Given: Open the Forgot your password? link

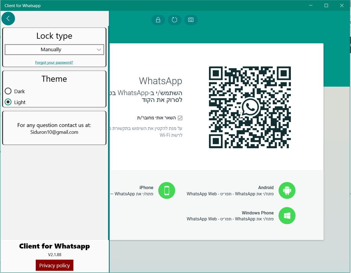Looking at the screenshot, I should [x=54, y=63].
